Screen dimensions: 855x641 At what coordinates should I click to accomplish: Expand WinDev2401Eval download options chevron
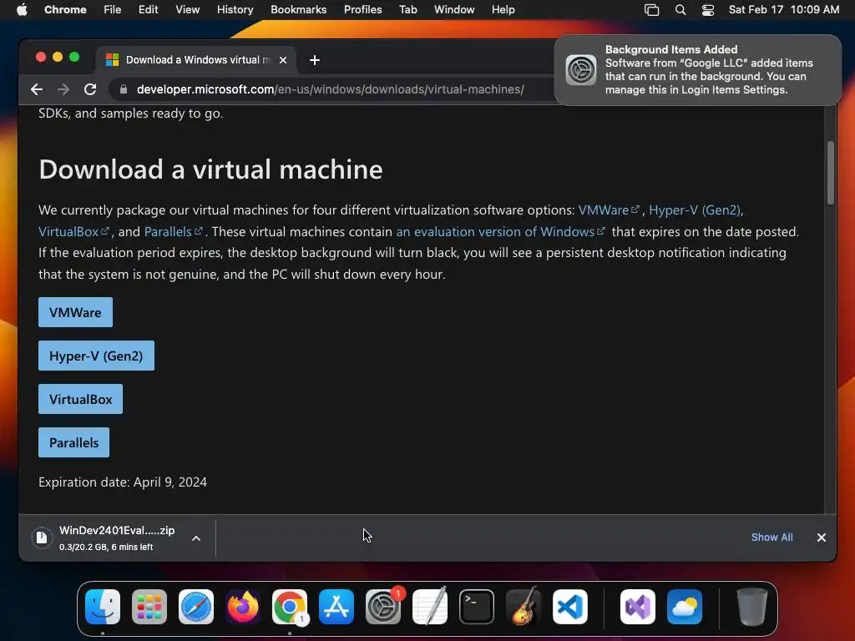tap(196, 538)
